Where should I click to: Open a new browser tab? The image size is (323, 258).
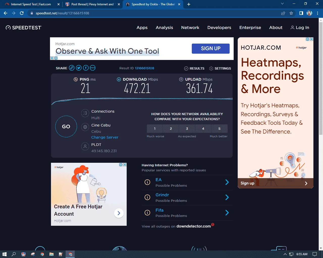pyautogui.click(x=189, y=4)
